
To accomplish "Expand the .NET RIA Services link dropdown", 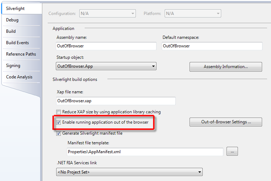I will pyautogui.click(x=129, y=172).
